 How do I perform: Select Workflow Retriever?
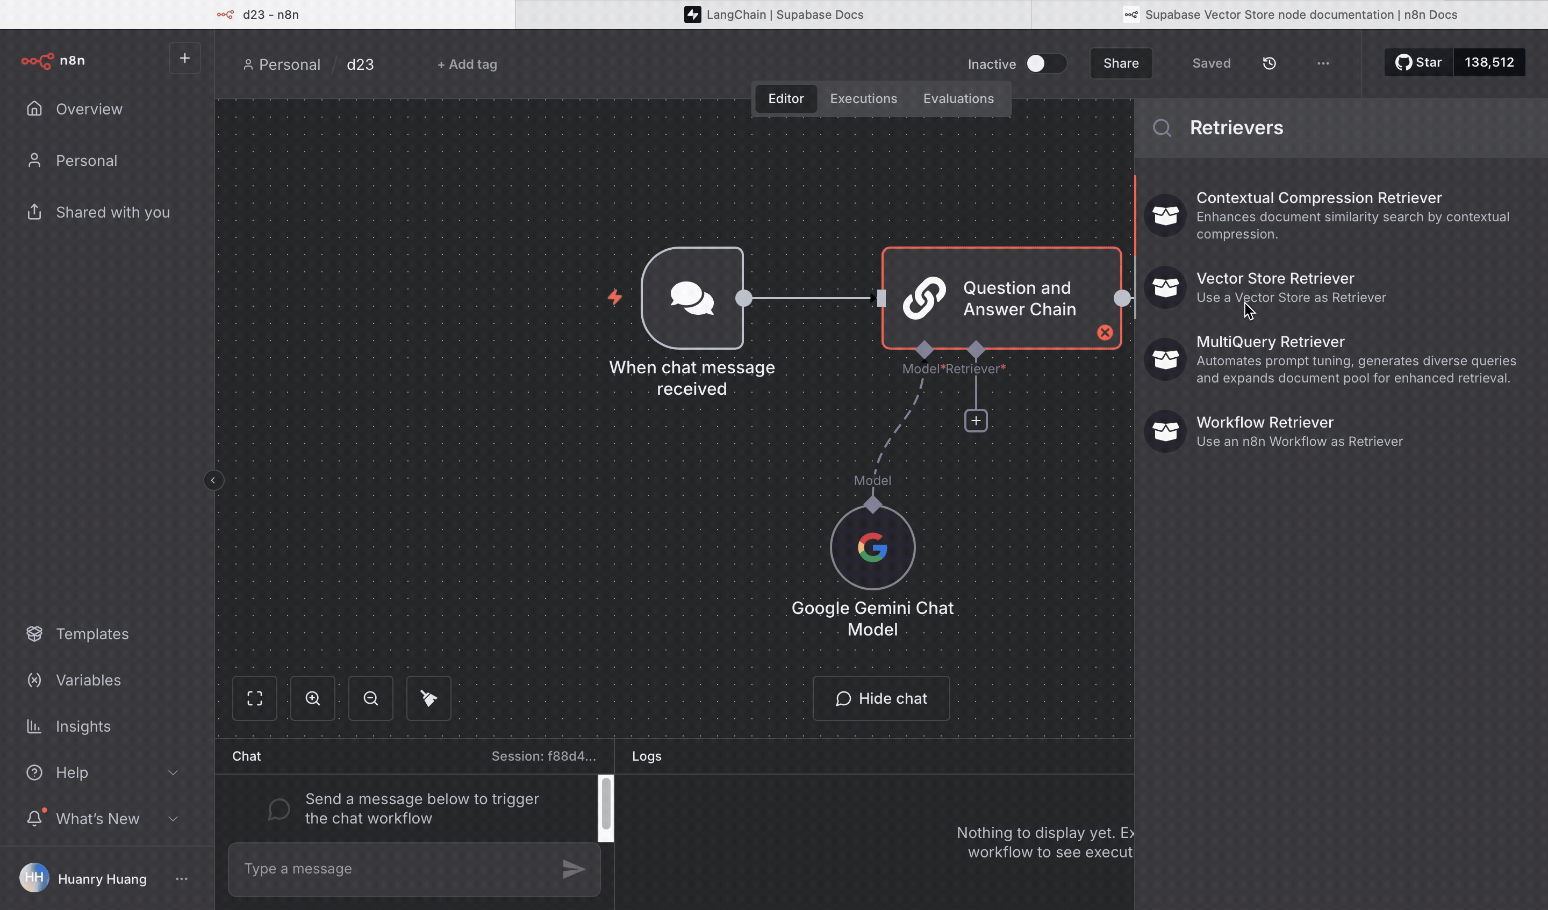coord(1341,431)
